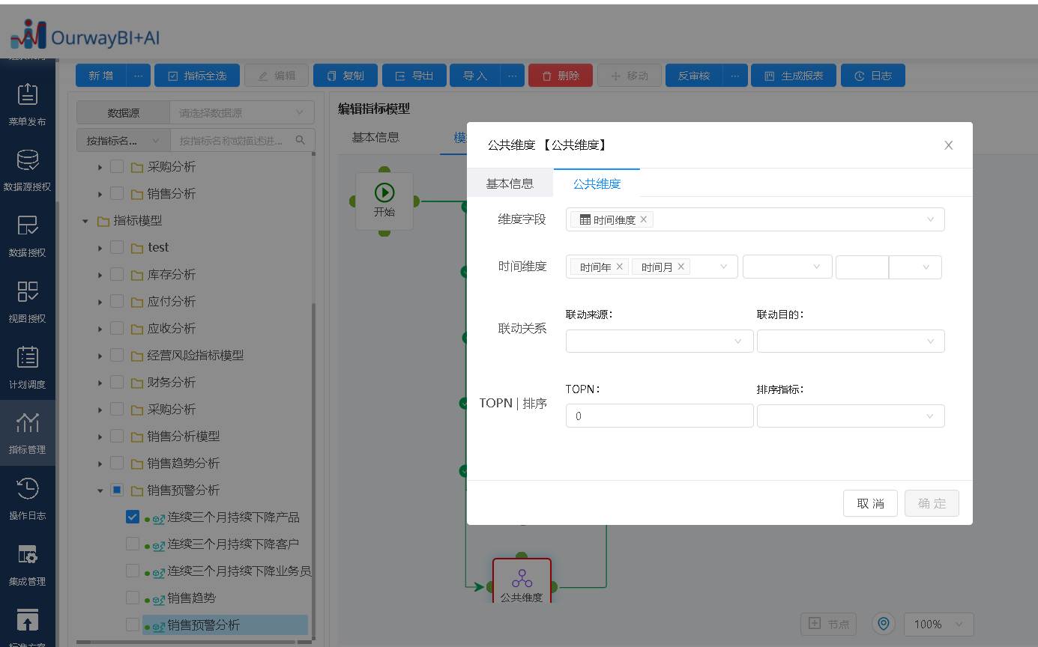Image resolution: width=1038 pixels, height=647 pixels.
Task: Click 导出 toolbar button
Action: point(414,76)
